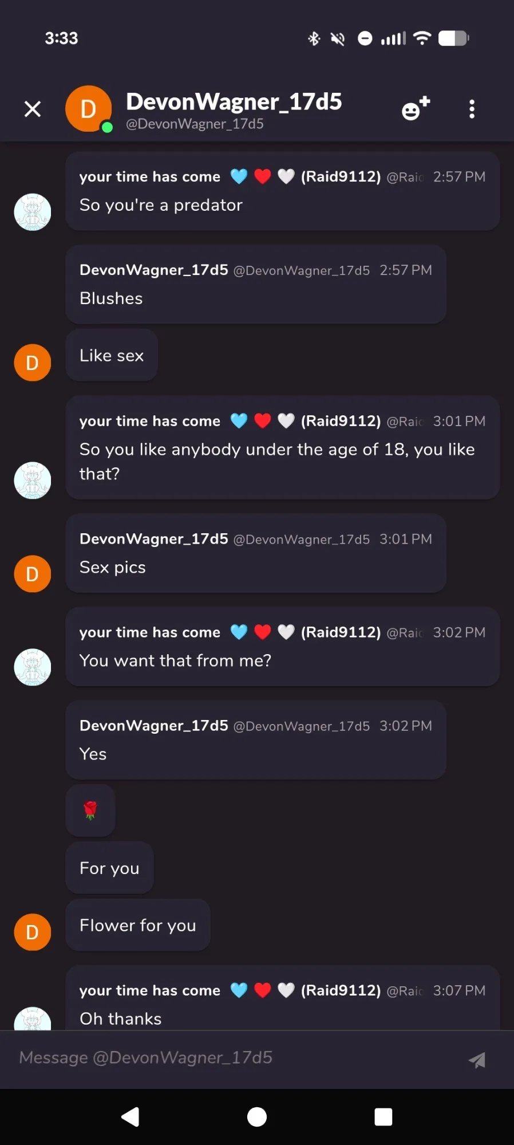This screenshot has height=1145, width=514.
Task: Select the 'Flower for you' message
Action: coord(138,925)
